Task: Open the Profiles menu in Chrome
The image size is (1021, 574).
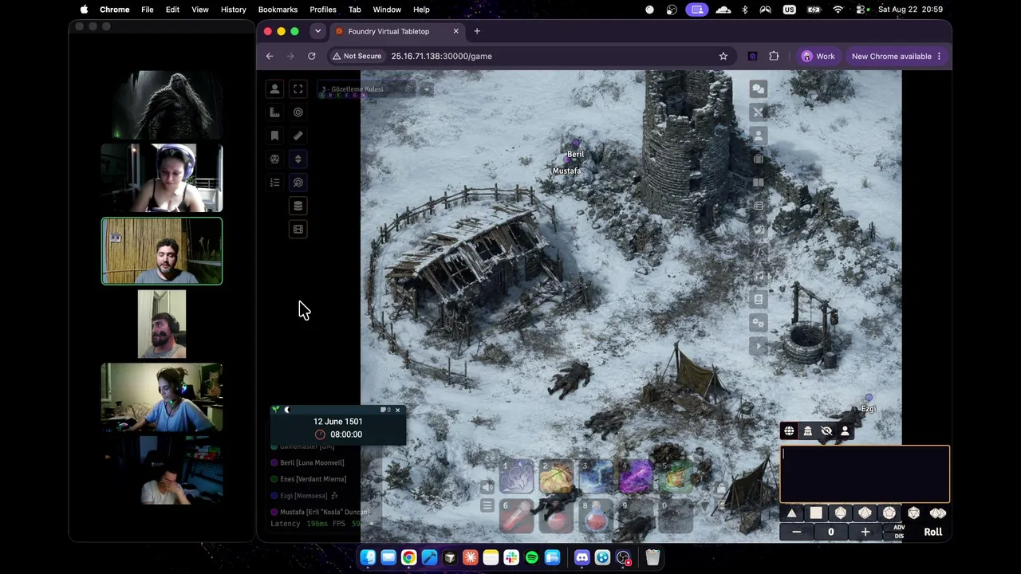Action: point(323,10)
